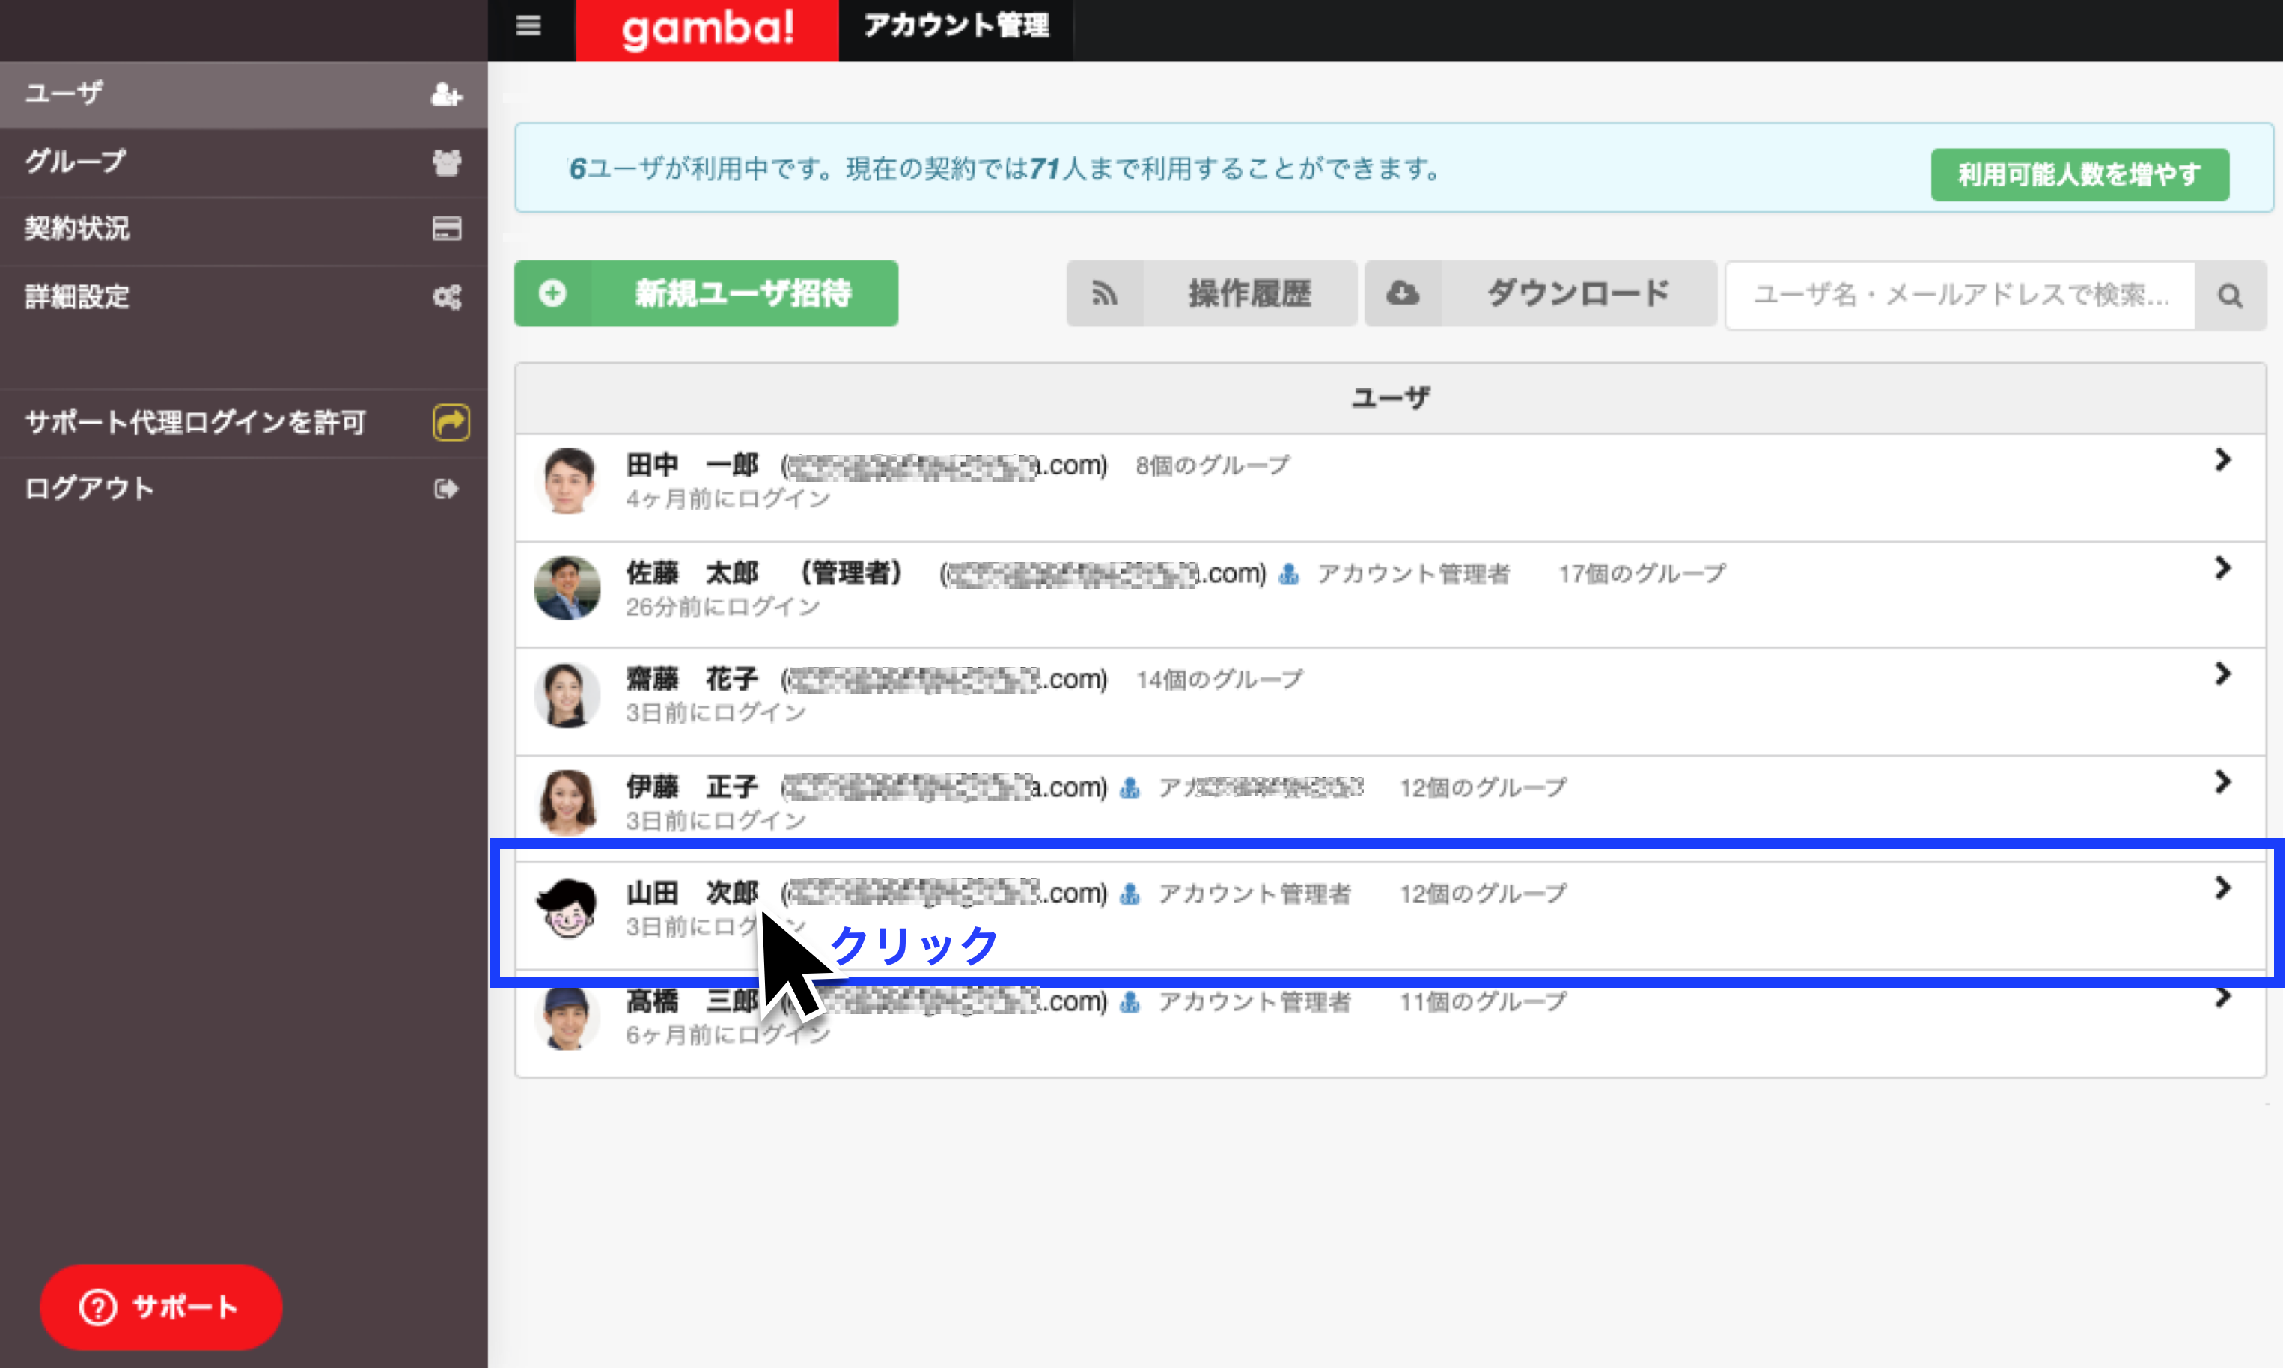Click the plus icon on 新規ユーザ招待
This screenshot has width=2286, height=1368.
tap(552, 293)
